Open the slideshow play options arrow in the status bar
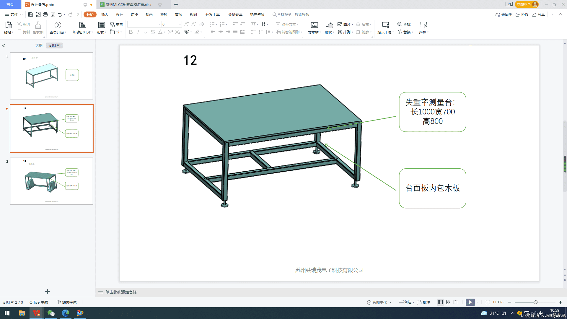The width and height of the screenshot is (567, 319). point(477,302)
